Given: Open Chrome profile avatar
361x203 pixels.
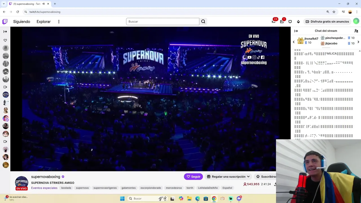Looking at the screenshot, I should (x=350, y=12).
